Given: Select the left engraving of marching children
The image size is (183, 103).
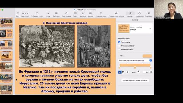Looking at the screenshot, I should pos(47,46).
